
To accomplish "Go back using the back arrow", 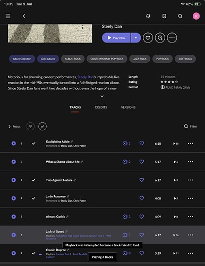I will click(x=24, y=16).
